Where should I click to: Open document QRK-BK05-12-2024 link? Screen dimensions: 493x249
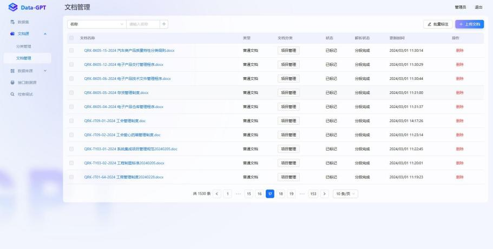[x=123, y=65]
